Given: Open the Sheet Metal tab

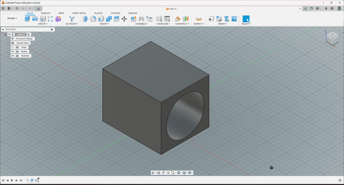Looking at the screenshot, I should [79, 13].
